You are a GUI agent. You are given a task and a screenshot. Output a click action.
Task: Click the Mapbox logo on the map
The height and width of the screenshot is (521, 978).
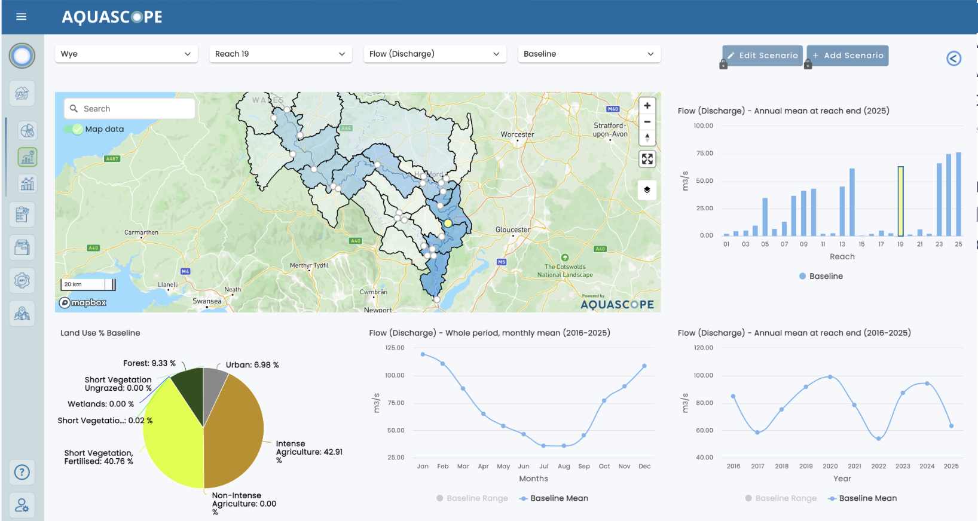[82, 303]
